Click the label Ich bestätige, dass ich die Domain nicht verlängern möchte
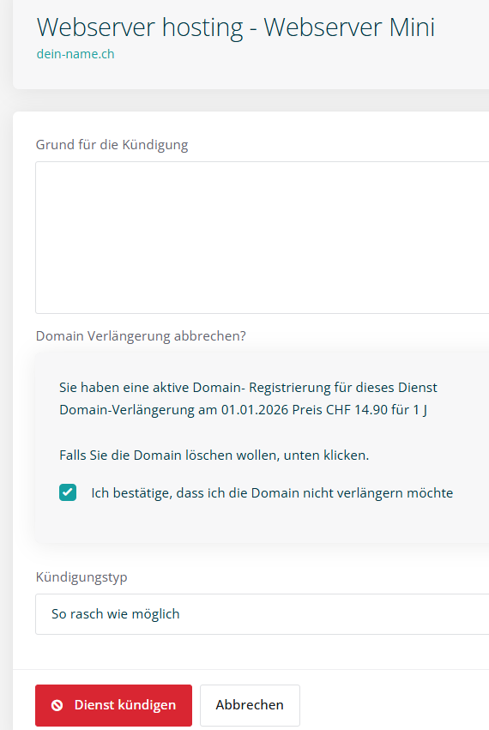 272,493
